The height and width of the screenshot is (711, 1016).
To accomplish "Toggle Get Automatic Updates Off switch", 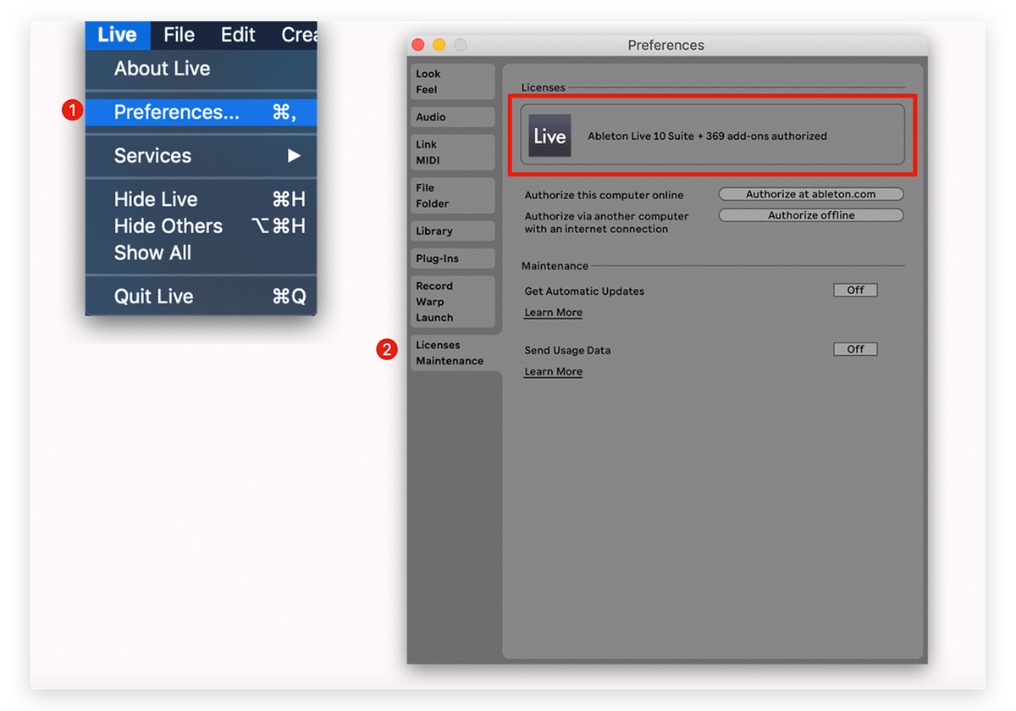I will pyautogui.click(x=855, y=290).
